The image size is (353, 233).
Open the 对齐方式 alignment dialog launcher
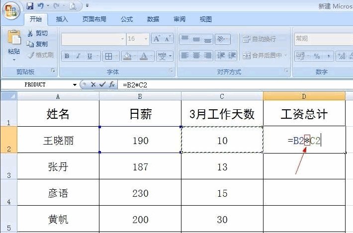(286, 71)
